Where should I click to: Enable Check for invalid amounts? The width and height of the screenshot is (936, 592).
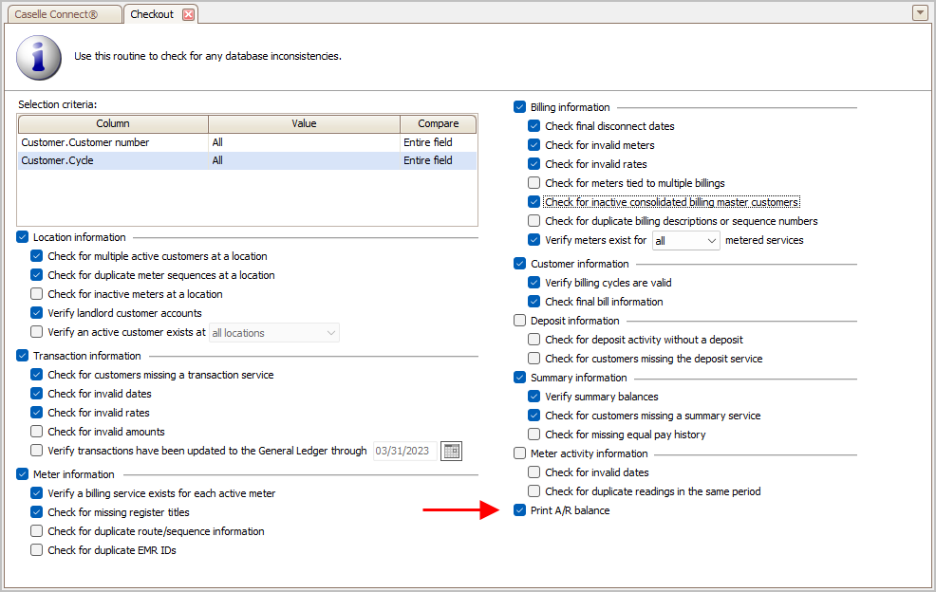(36, 432)
